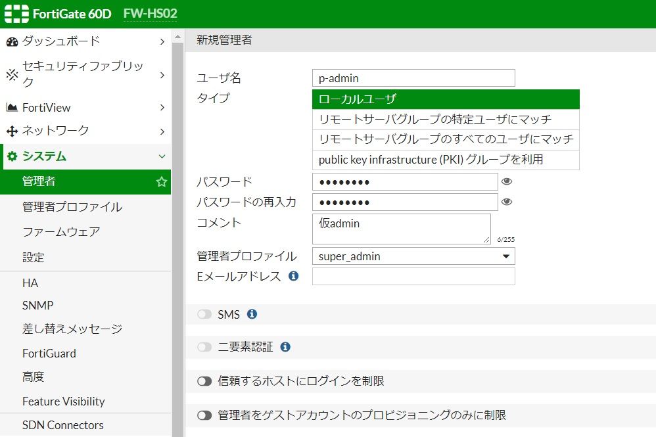Click the FortiView chart icon

point(12,108)
